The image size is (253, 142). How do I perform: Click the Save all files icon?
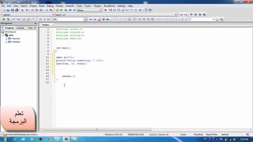coord(17,10)
